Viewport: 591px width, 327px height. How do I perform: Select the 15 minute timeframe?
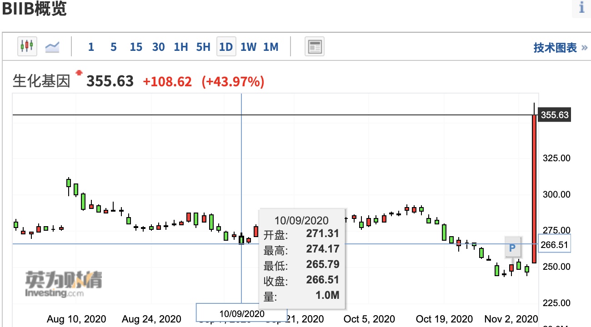tap(136, 47)
